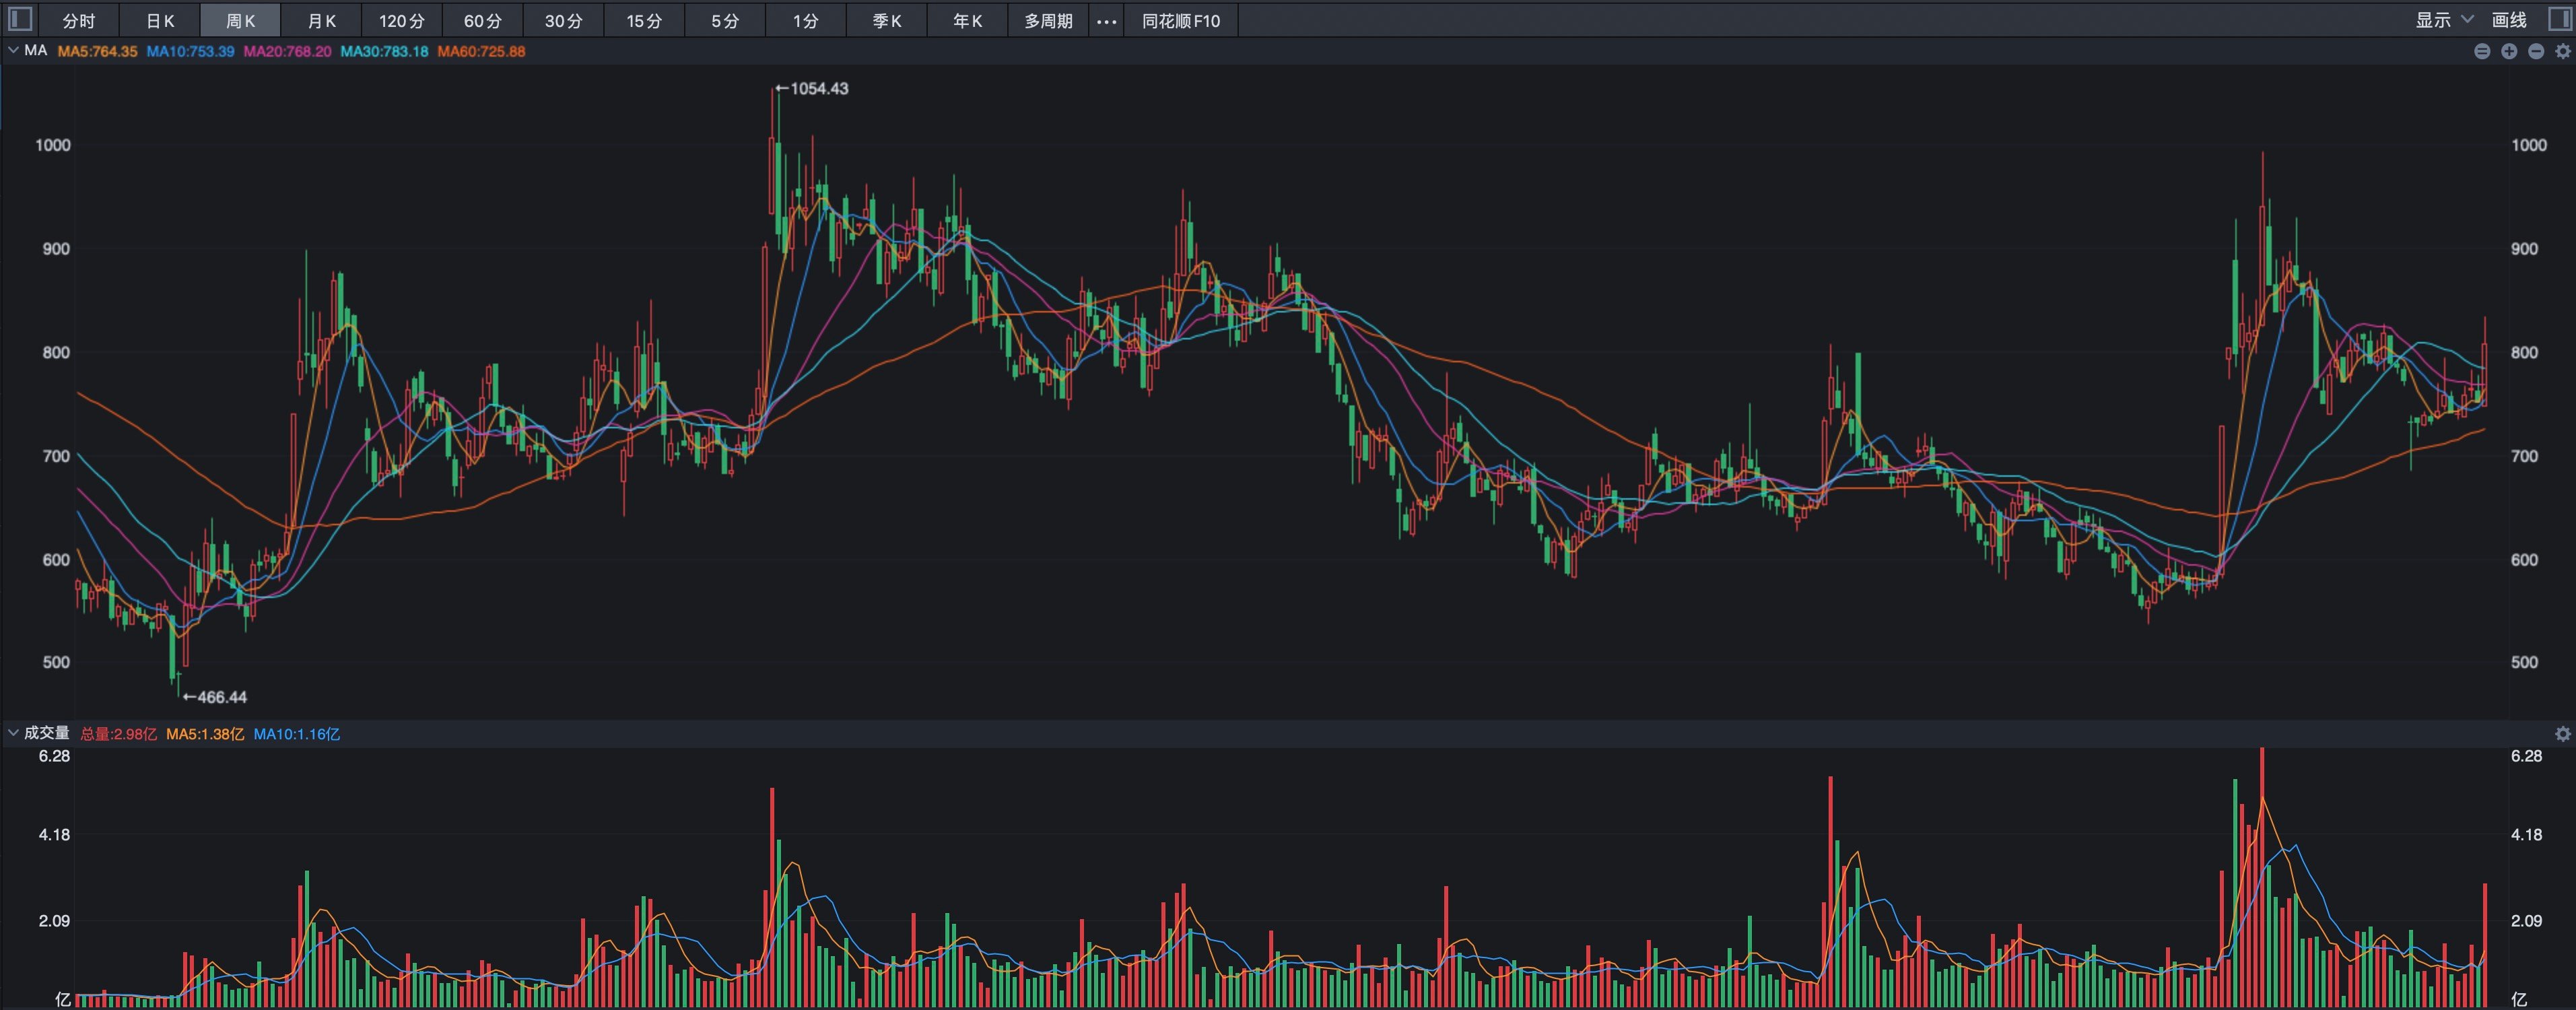Switch to 日K daily chart tab
Screen dimensions: 2576x1010
(160, 21)
